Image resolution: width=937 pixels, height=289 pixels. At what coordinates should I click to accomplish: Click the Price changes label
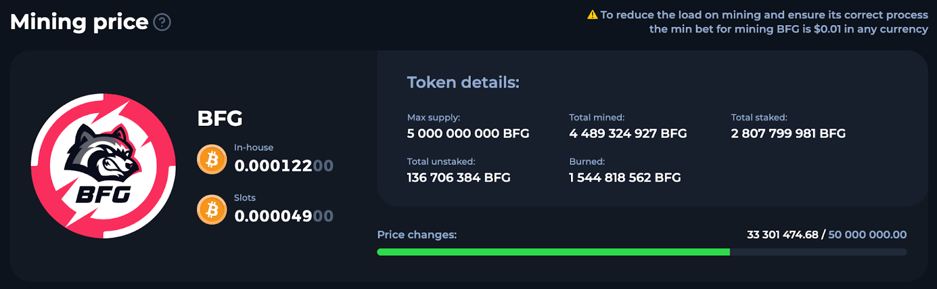[x=417, y=235]
